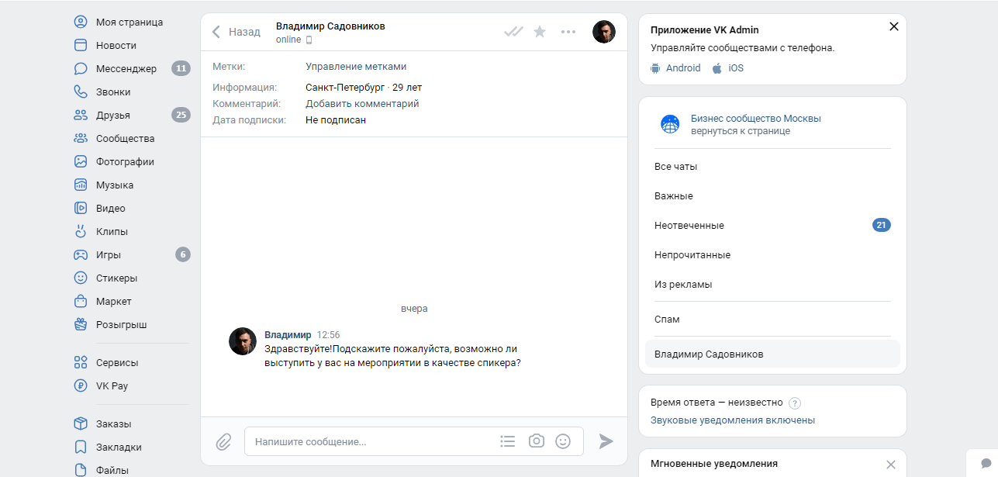Click Управление метками link
The width and height of the screenshot is (998, 477).
[x=356, y=67]
